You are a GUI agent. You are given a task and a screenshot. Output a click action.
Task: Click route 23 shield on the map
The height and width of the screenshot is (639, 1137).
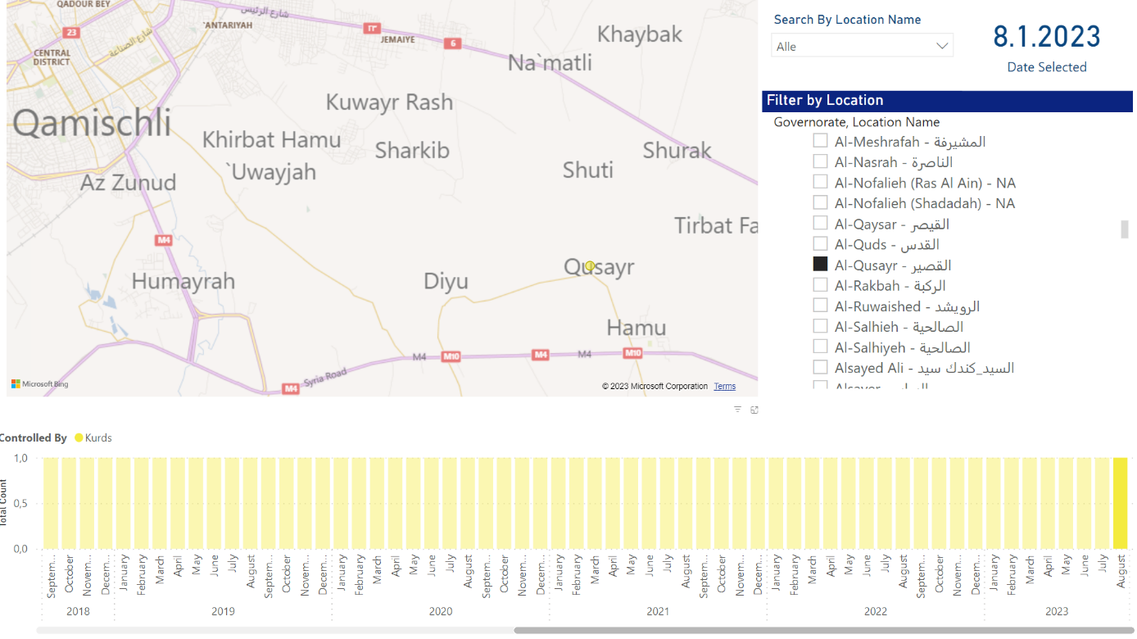coord(72,33)
